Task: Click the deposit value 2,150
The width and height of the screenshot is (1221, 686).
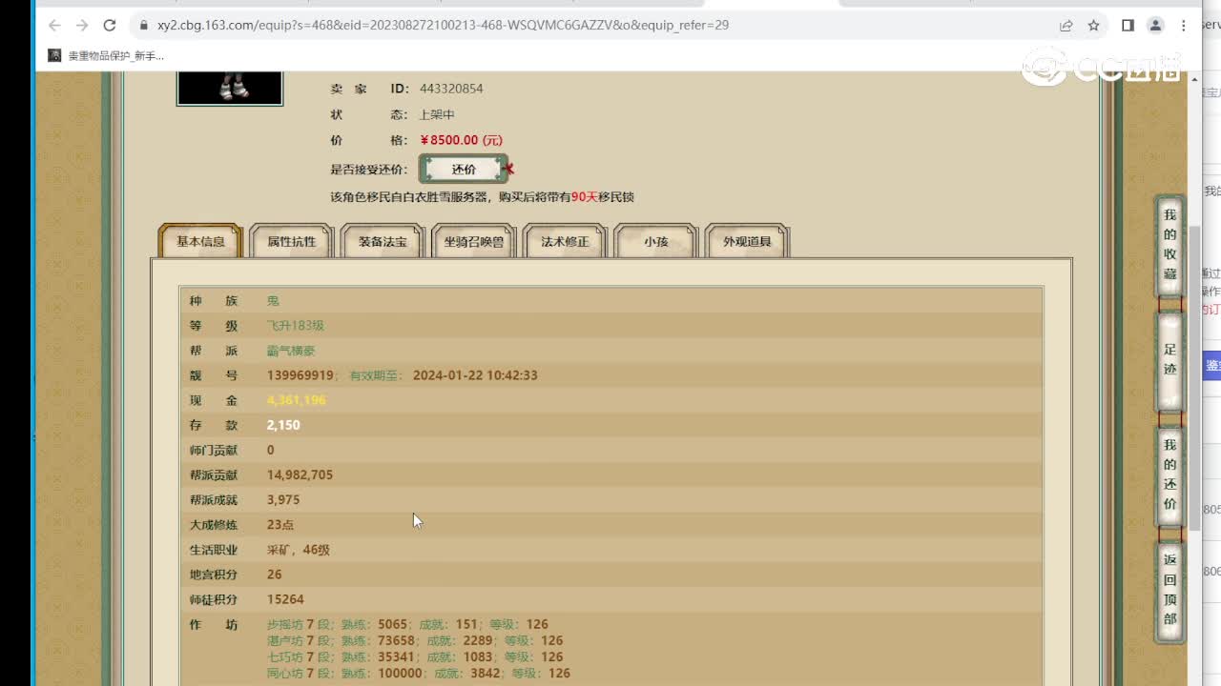Action: tap(283, 425)
